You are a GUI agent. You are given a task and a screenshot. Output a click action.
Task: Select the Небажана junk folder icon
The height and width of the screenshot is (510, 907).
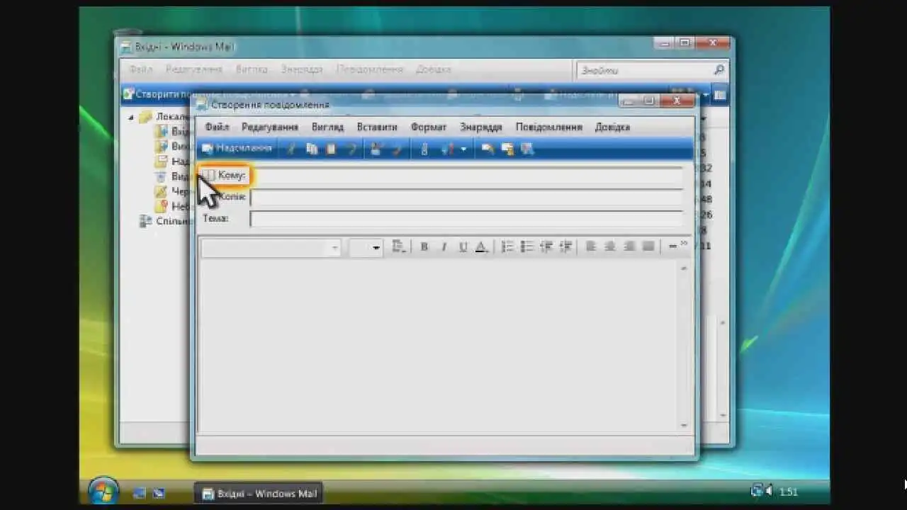(x=162, y=206)
